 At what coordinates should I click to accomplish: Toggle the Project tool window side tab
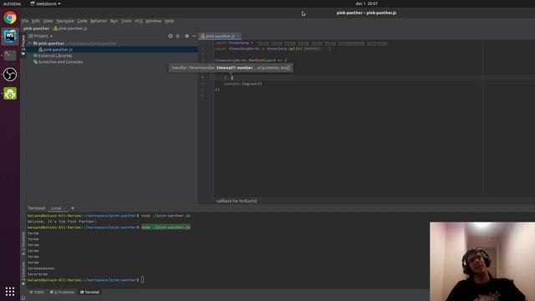(23, 44)
